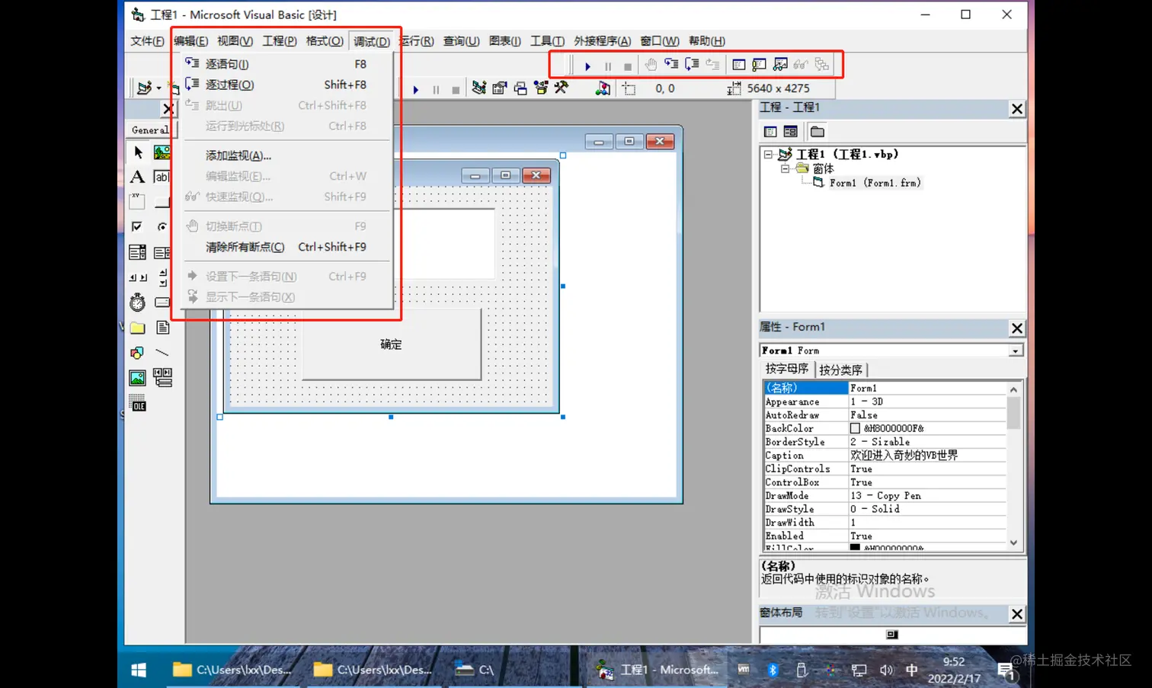Open Object Browser from standard toolbar

[541, 88]
